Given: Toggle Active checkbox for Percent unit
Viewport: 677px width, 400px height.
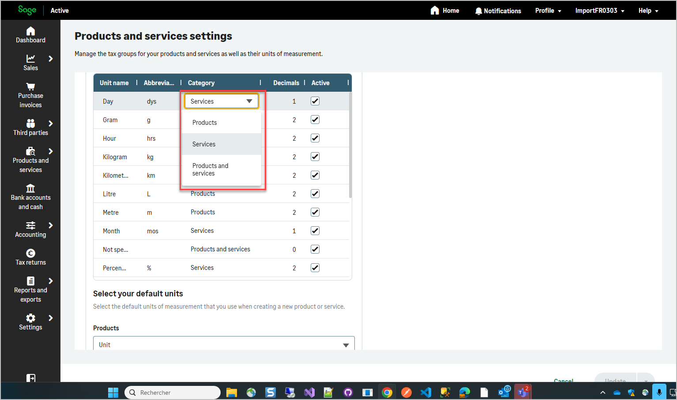Looking at the screenshot, I should point(315,268).
